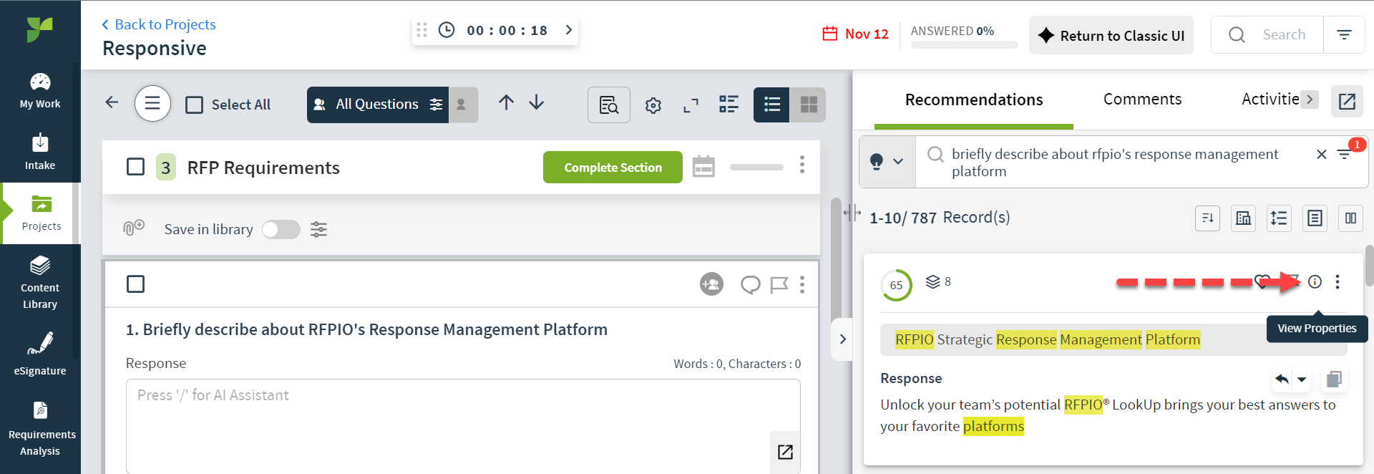
Task: Open Requirements Analysis in the sidebar
Action: tap(40, 428)
